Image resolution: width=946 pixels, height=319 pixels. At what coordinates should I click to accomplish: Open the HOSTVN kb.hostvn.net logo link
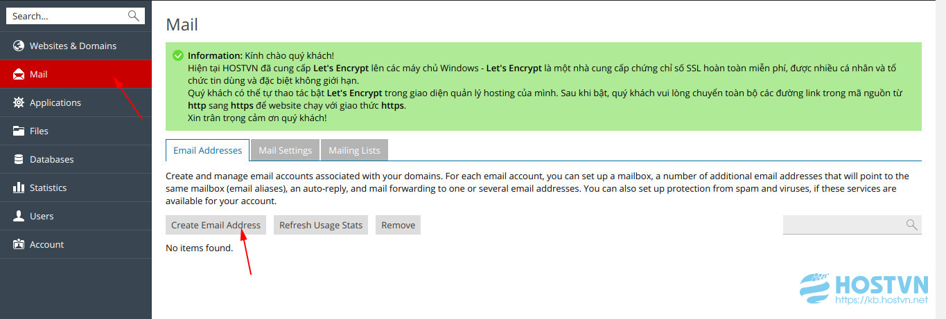click(864, 291)
